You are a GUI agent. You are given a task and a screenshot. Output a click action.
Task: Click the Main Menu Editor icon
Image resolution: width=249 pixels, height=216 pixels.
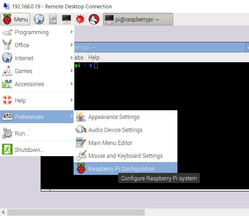81,143
